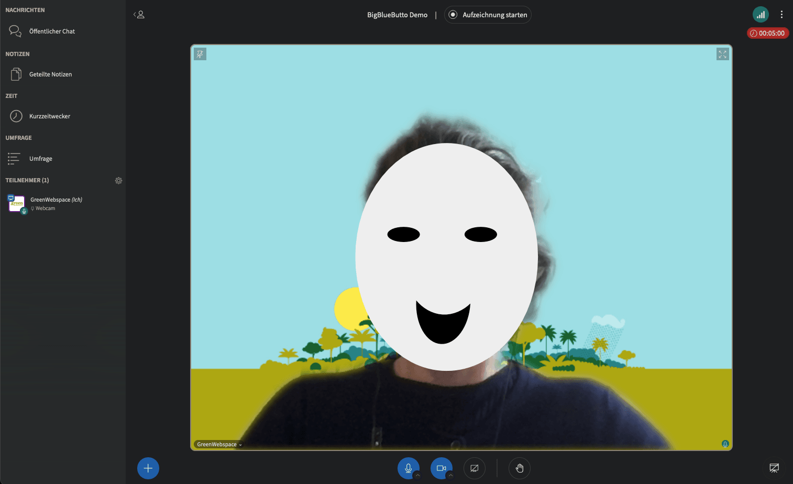Open the Umfrage poll panel
The height and width of the screenshot is (484, 793).
pos(40,159)
